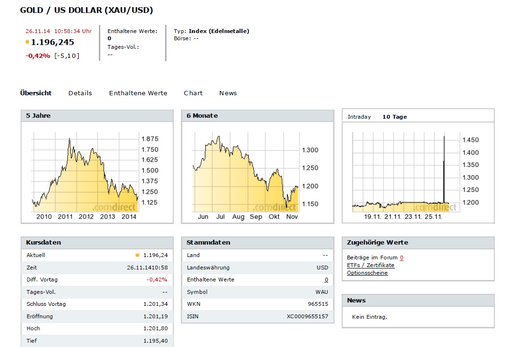Click the underlined 0 in Stammdaten Enthaltene Werte row

326,280
